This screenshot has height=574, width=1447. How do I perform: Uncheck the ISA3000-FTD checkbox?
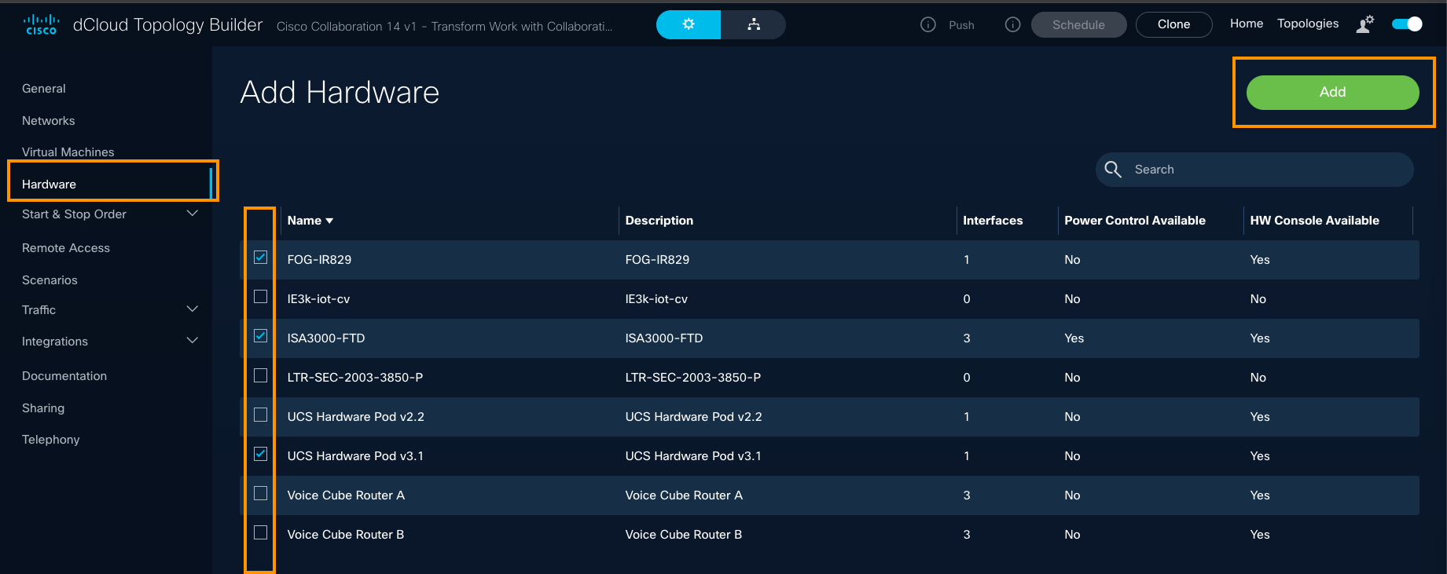[x=261, y=336]
